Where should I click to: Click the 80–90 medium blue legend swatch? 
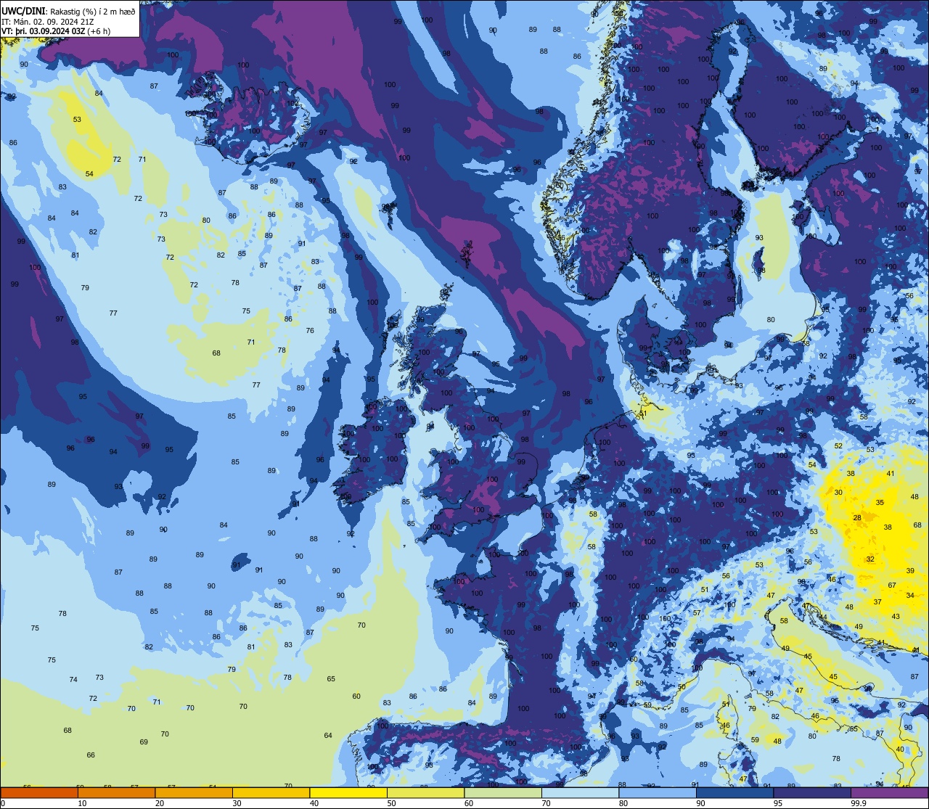coord(658,793)
